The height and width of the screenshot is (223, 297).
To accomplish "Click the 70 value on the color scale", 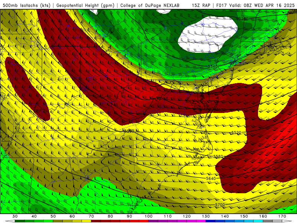I will pos(91,216).
